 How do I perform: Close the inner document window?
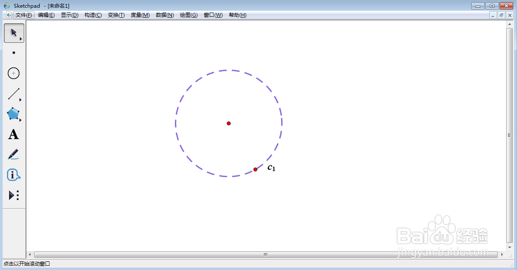coord(510,15)
